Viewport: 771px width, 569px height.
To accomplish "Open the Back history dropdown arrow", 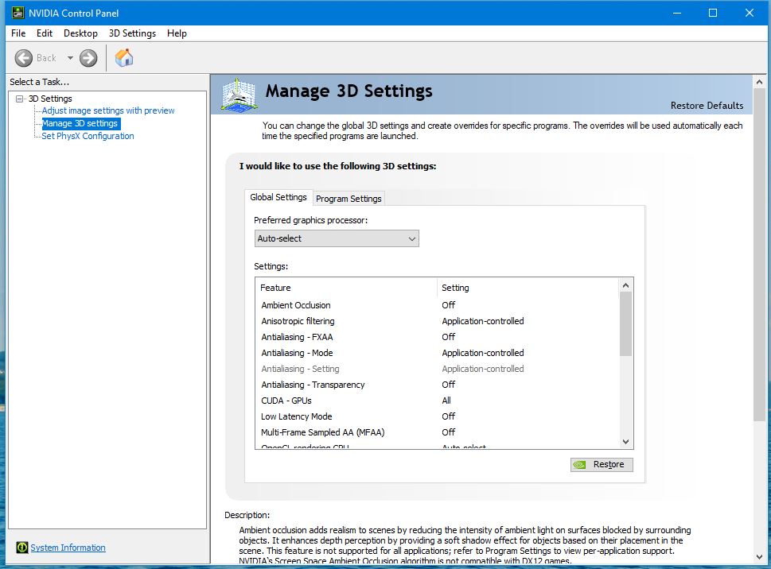I will (70, 58).
